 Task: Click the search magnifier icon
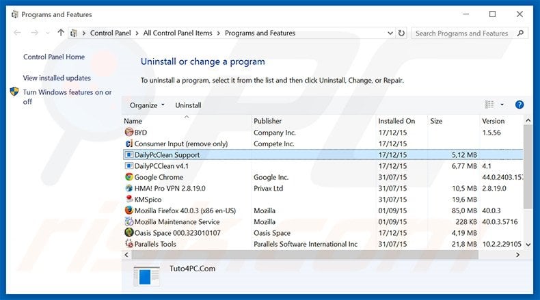520,33
